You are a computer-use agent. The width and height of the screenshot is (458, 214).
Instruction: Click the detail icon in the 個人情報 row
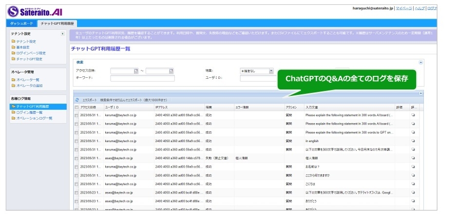point(413,158)
